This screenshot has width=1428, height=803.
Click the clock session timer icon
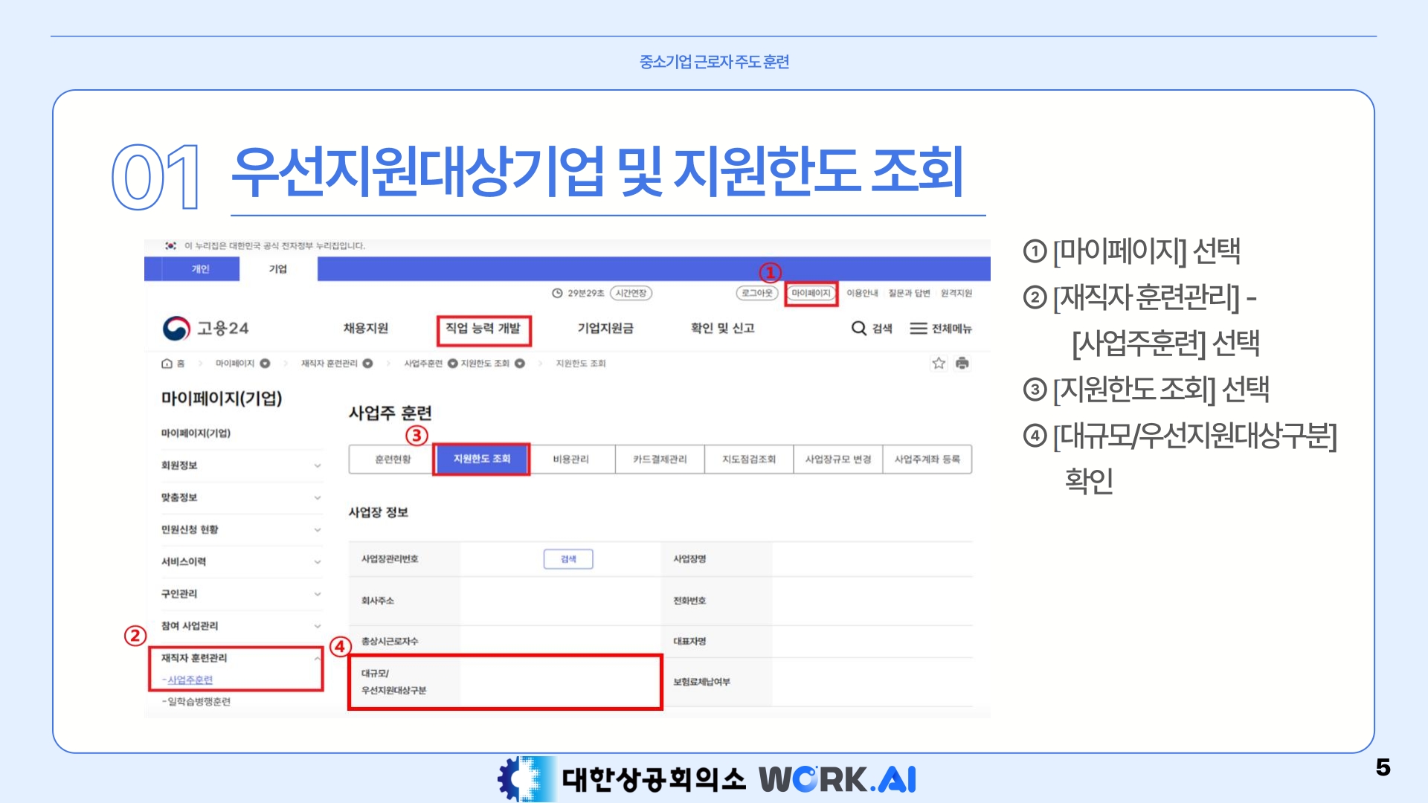(557, 293)
